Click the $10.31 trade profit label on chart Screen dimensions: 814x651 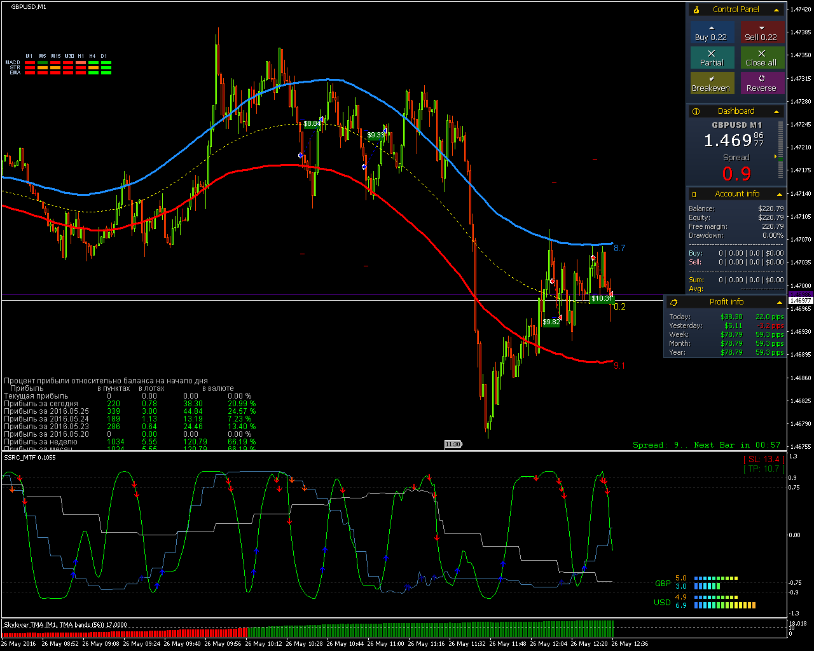[602, 298]
